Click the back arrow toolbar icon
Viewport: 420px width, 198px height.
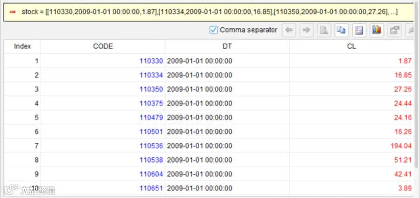click(x=289, y=30)
